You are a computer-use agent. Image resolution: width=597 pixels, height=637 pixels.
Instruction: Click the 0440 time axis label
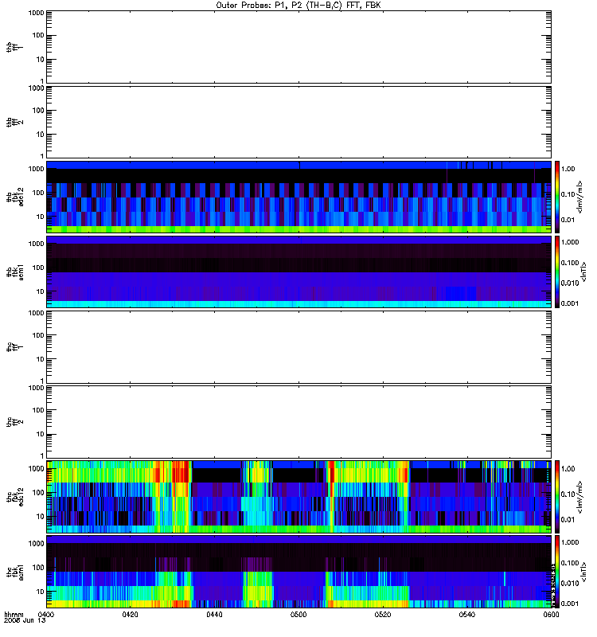(214, 614)
